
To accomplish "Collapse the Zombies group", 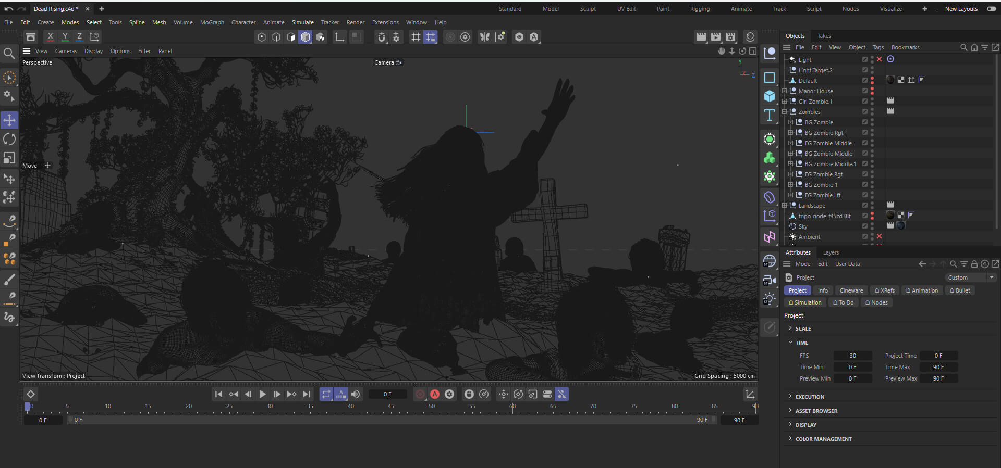I will (x=785, y=112).
